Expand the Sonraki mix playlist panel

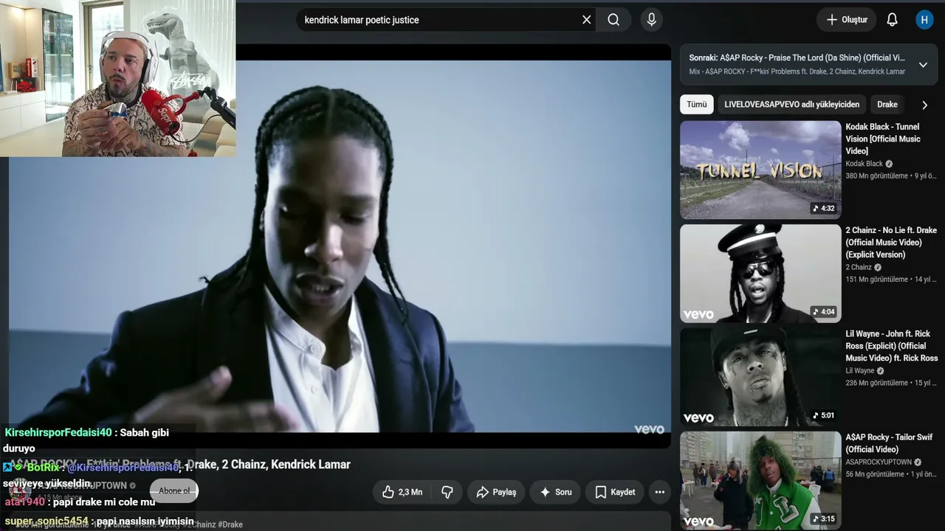(923, 65)
